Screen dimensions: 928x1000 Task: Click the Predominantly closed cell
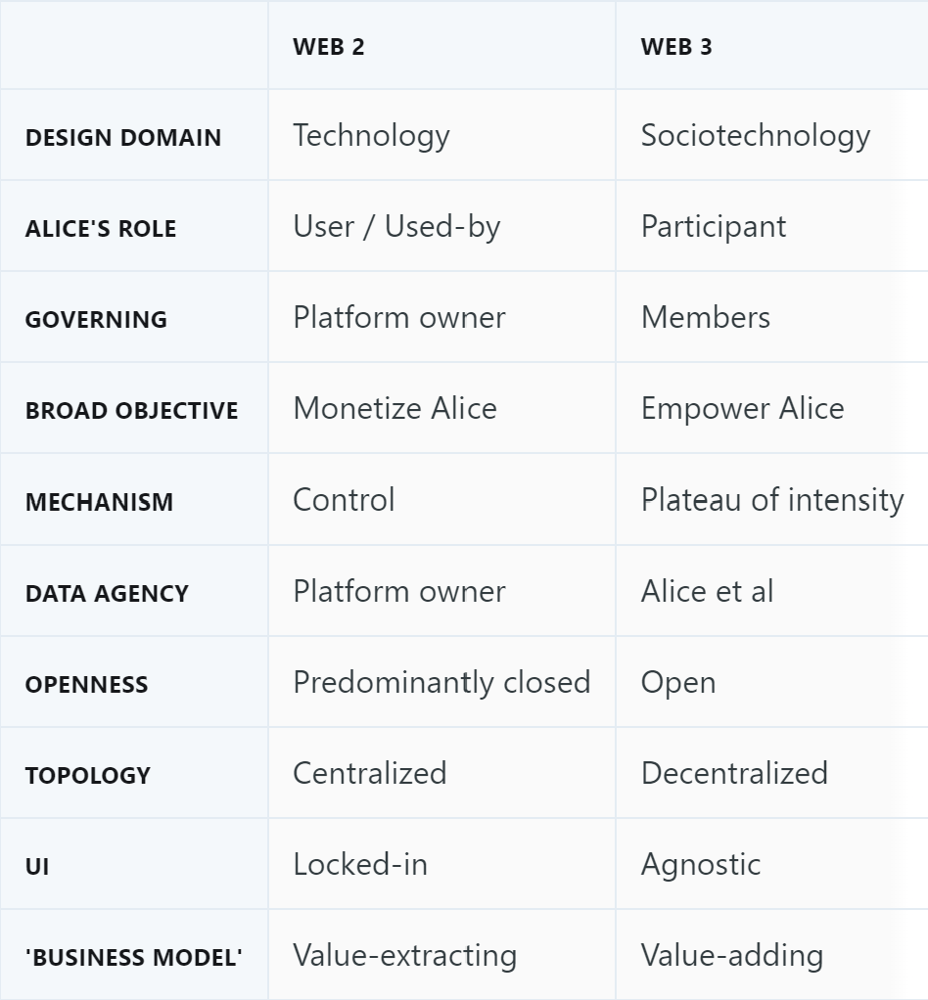click(441, 682)
